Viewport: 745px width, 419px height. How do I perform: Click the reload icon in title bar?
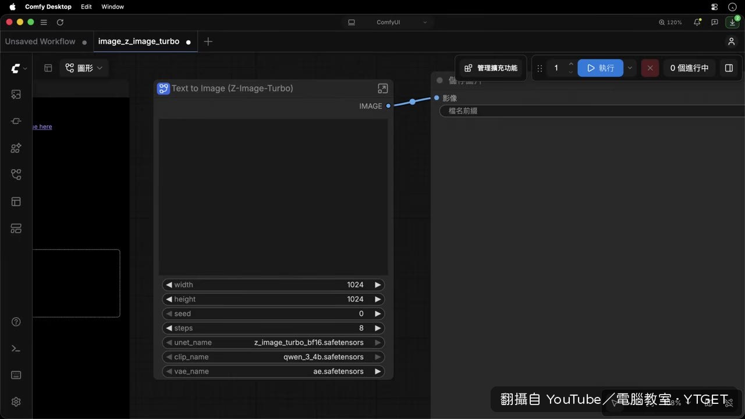coord(60,22)
